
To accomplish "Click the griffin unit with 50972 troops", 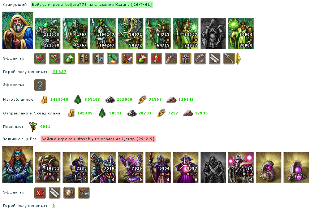I will [x=130, y=33].
